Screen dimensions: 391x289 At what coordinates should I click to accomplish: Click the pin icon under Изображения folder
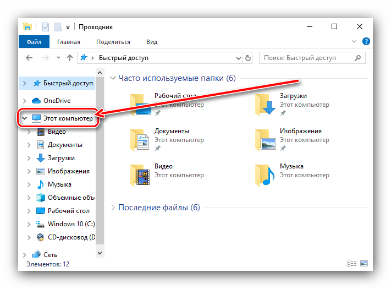283,148
